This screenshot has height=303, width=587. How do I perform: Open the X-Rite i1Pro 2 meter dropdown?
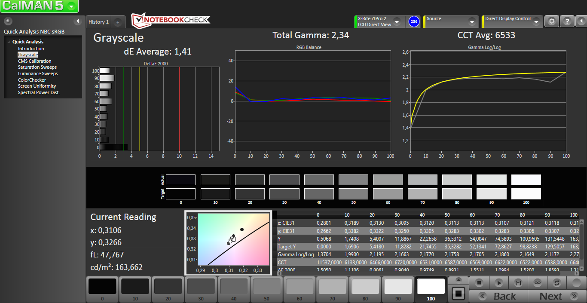[x=397, y=21]
